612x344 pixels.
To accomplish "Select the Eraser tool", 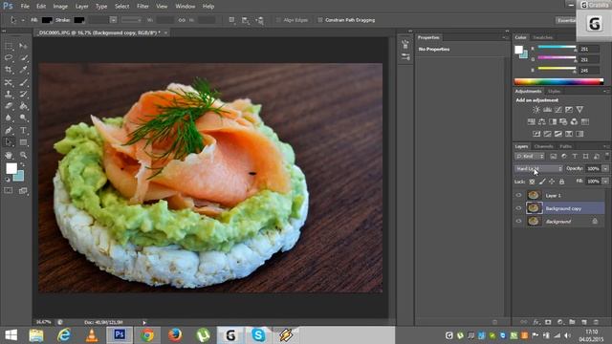I will click(x=9, y=106).
